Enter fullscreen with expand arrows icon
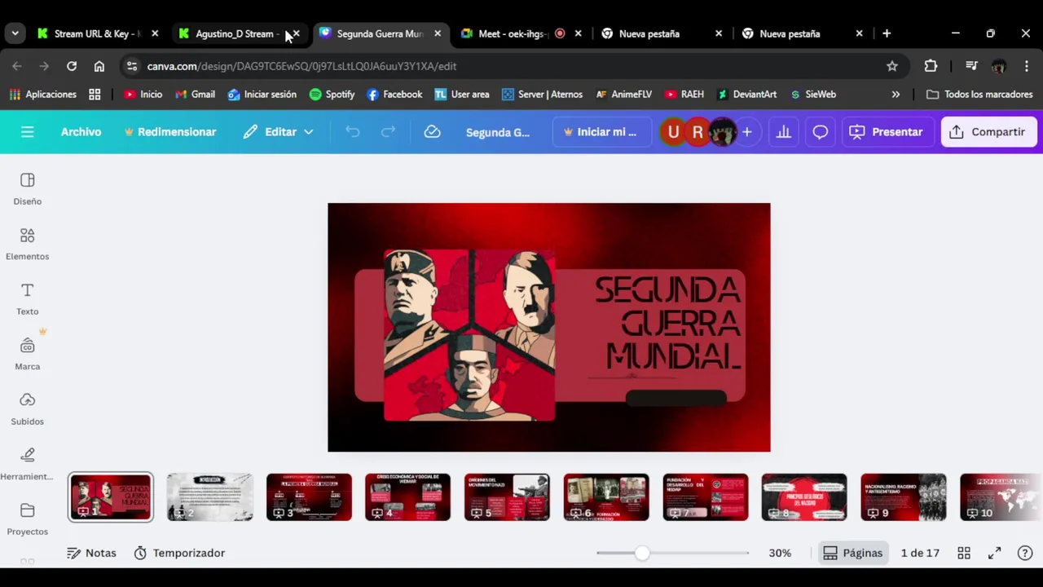The height and width of the screenshot is (587, 1043). (x=994, y=553)
